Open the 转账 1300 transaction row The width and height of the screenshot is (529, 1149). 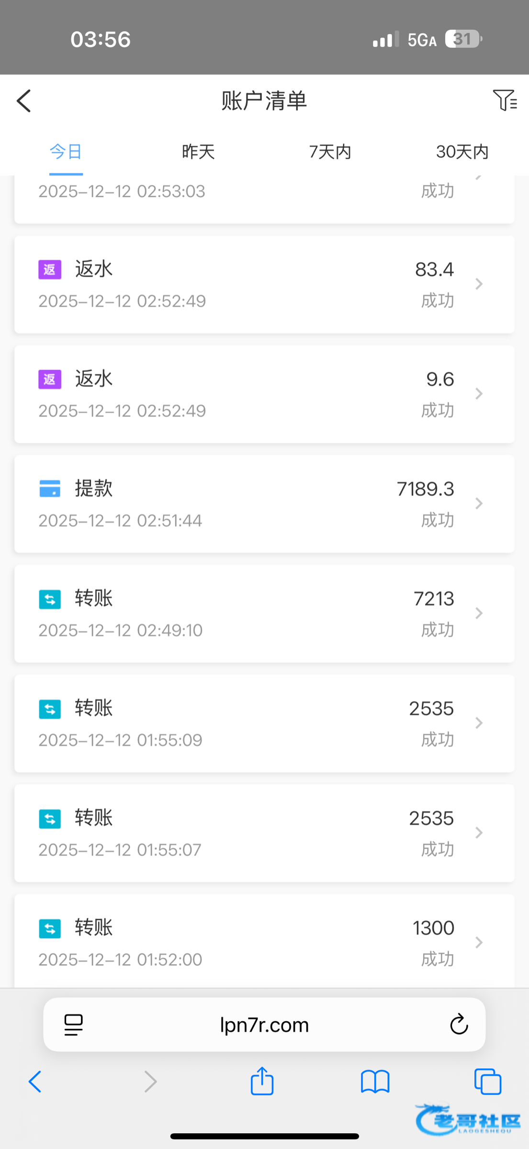click(264, 941)
